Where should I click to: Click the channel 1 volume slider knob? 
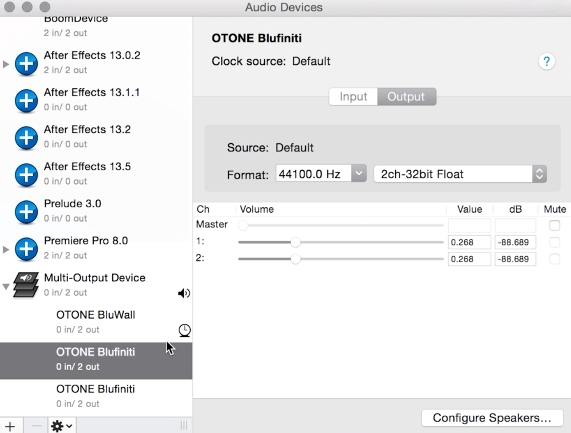click(296, 242)
